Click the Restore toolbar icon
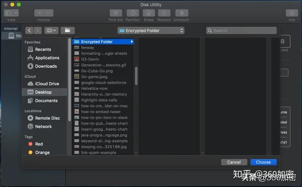 pyautogui.click(x=164, y=13)
